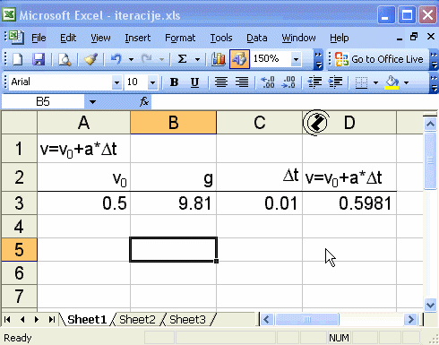Expand Standard toolbar options
This screenshot has height=345, width=439.
click(x=319, y=60)
